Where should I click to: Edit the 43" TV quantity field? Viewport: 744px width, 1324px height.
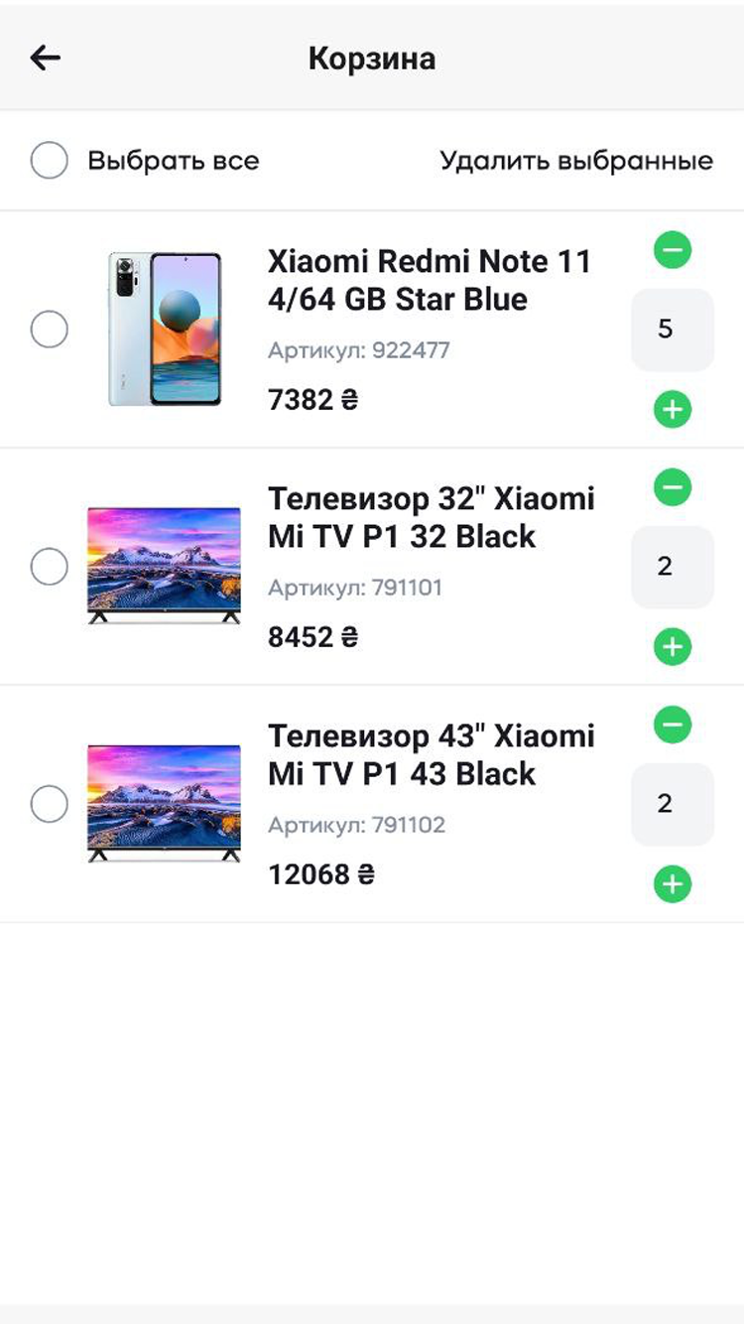click(673, 804)
